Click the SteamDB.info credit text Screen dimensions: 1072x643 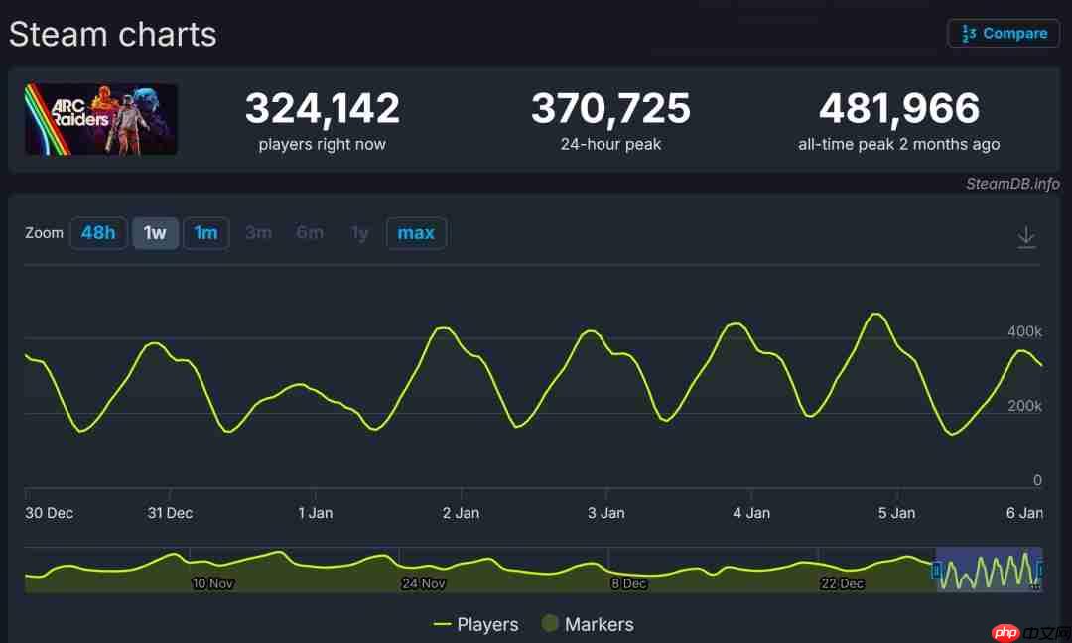click(1012, 184)
